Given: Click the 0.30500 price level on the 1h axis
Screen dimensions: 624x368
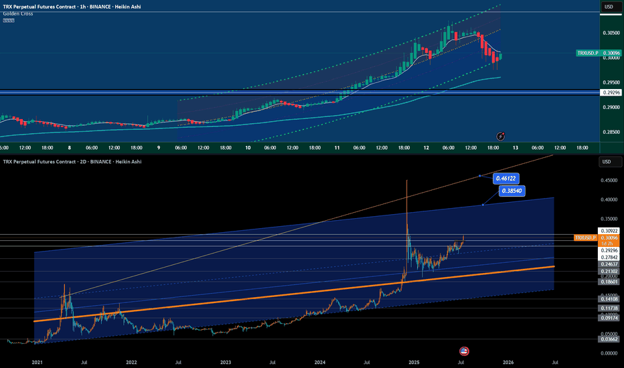Looking at the screenshot, I should point(611,33).
